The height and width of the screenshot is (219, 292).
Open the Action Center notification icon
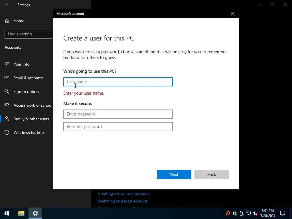coord(283,213)
